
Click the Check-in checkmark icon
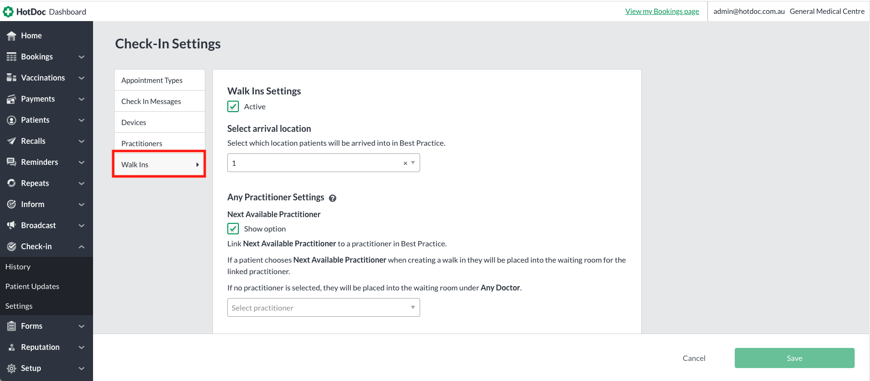tap(12, 246)
